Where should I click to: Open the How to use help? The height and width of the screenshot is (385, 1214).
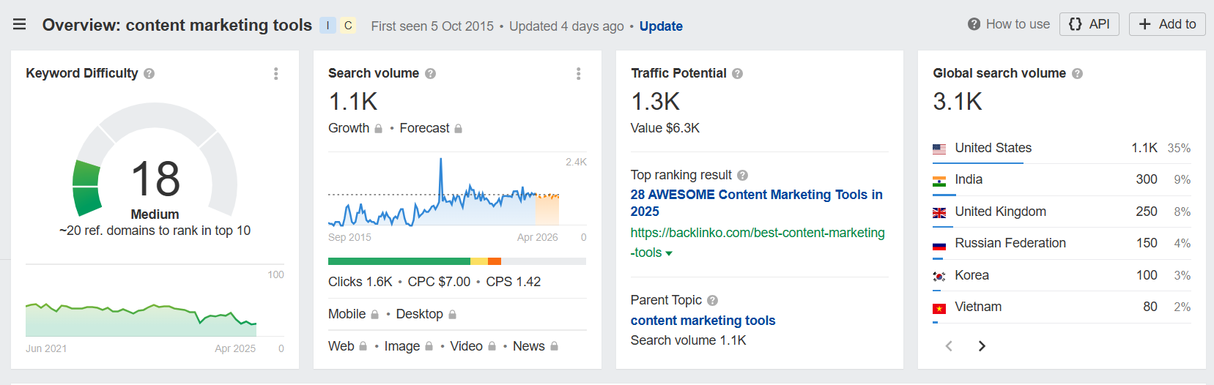pyautogui.click(x=1009, y=24)
